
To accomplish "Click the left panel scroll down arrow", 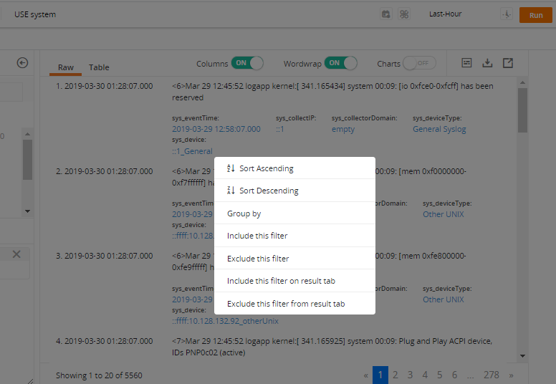I will pos(28,211).
